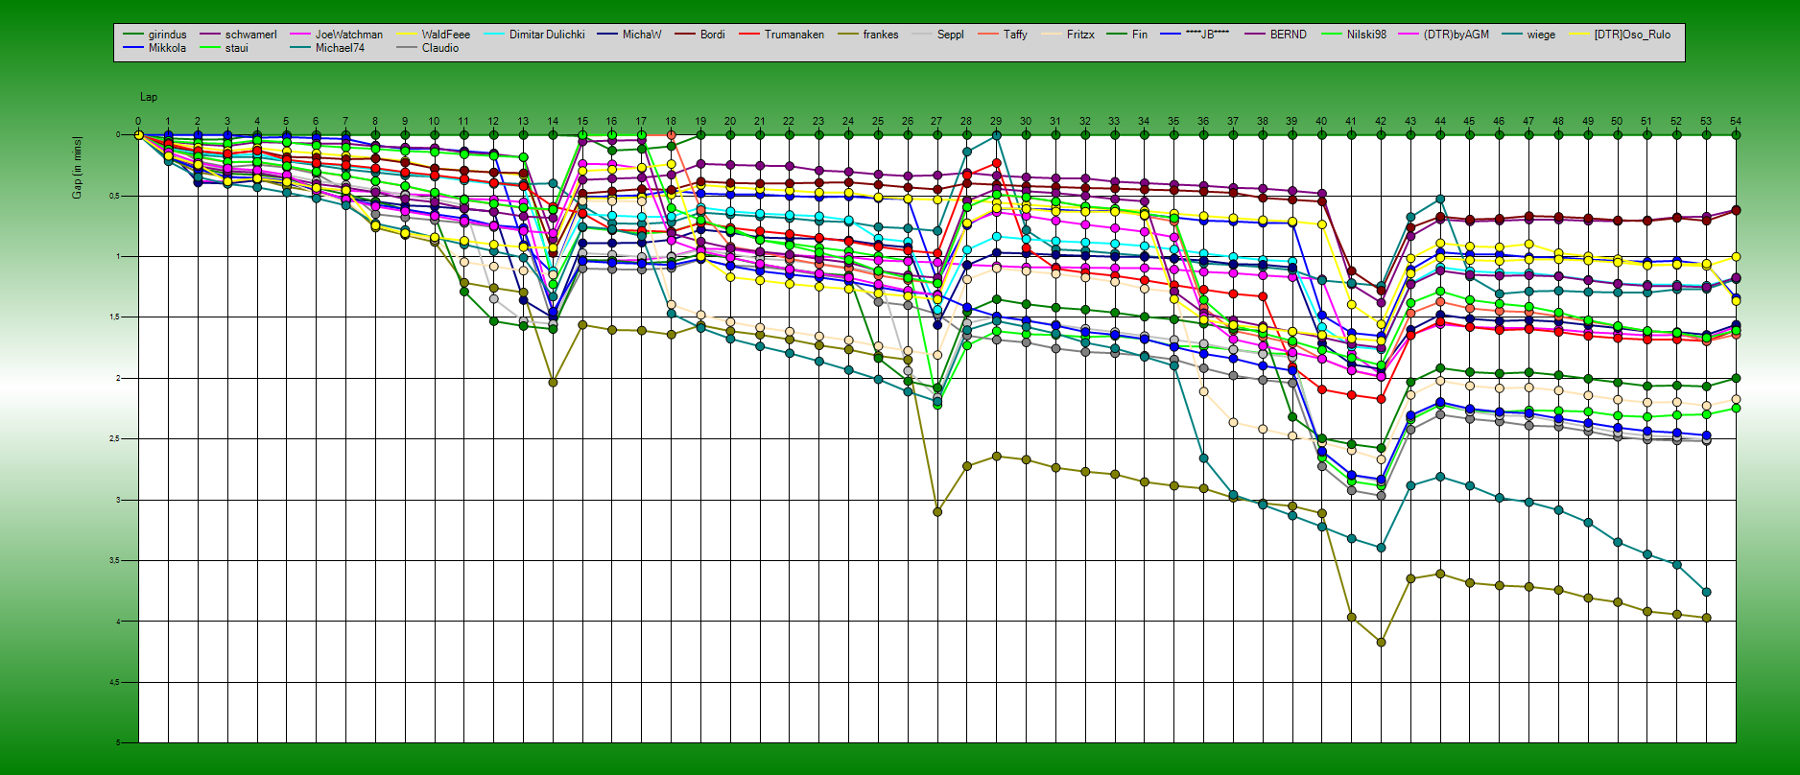Click the Nilski98 legend entry
Viewport: 1800px width, 775px height.
1366,35
